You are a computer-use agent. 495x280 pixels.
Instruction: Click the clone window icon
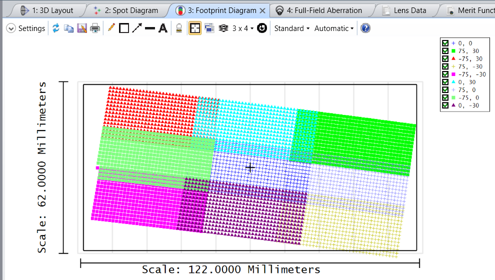point(209,28)
